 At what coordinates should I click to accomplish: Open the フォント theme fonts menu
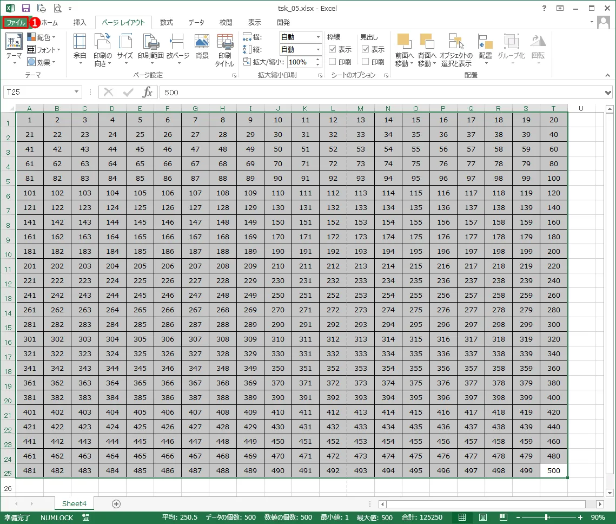click(x=43, y=49)
